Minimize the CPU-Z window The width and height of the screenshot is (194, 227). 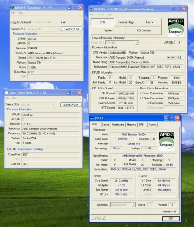pyautogui.click(x=167, y=118)
